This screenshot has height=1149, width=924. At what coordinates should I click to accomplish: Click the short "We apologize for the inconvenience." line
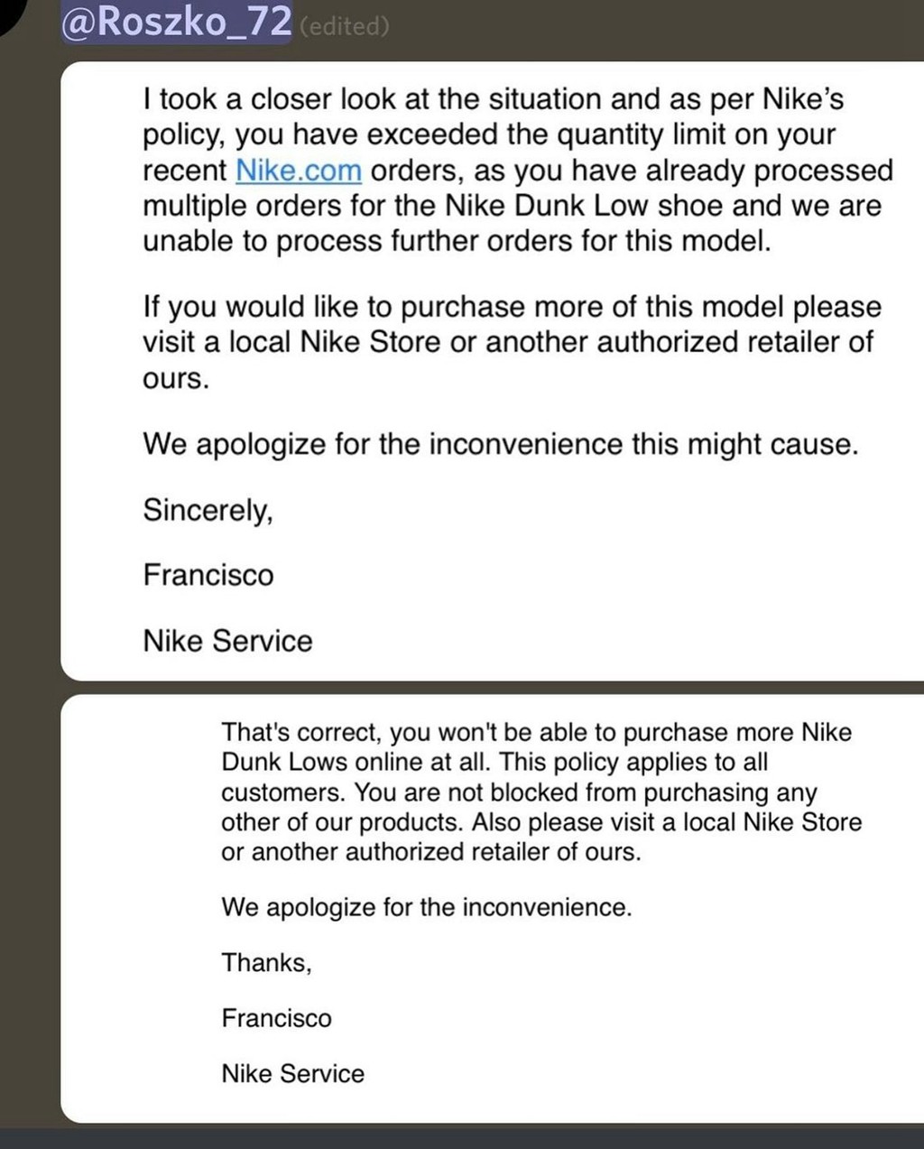pos(426,907)
